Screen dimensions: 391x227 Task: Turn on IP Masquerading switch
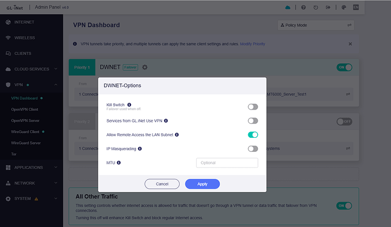click(x=253, y=149)
